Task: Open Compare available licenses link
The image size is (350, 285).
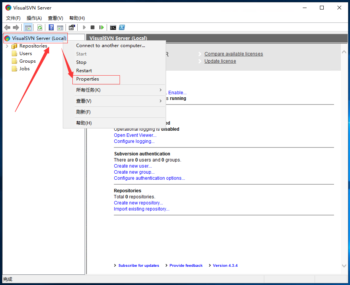Action: (234, 54)
